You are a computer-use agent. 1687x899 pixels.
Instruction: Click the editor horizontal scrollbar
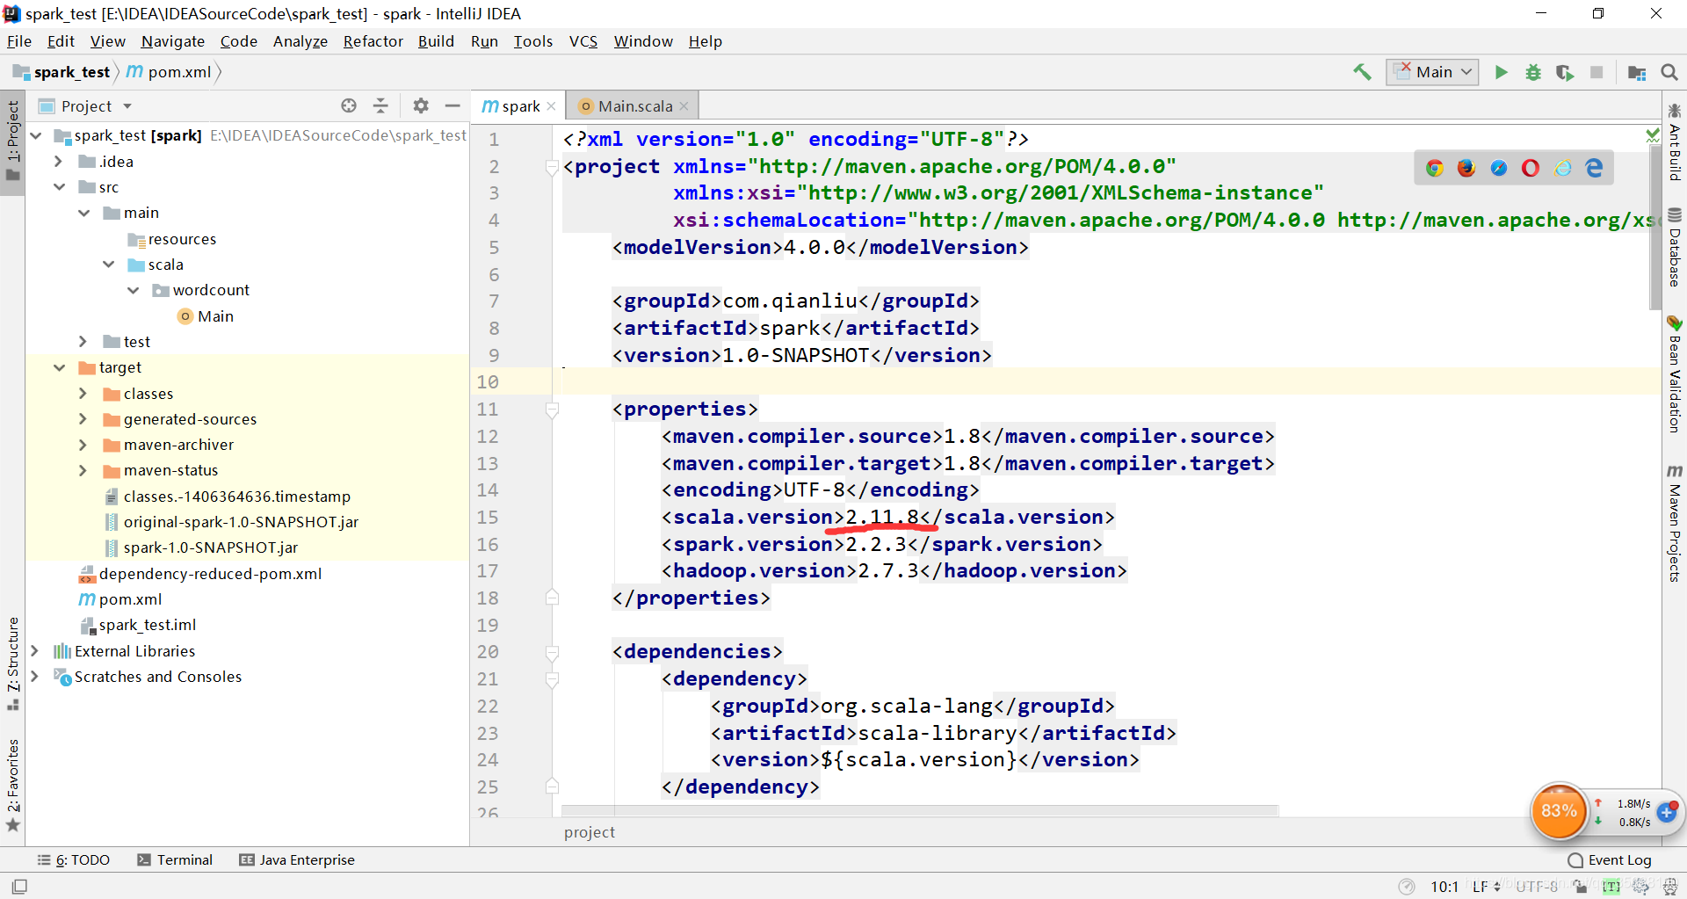(x=920, y=809)
